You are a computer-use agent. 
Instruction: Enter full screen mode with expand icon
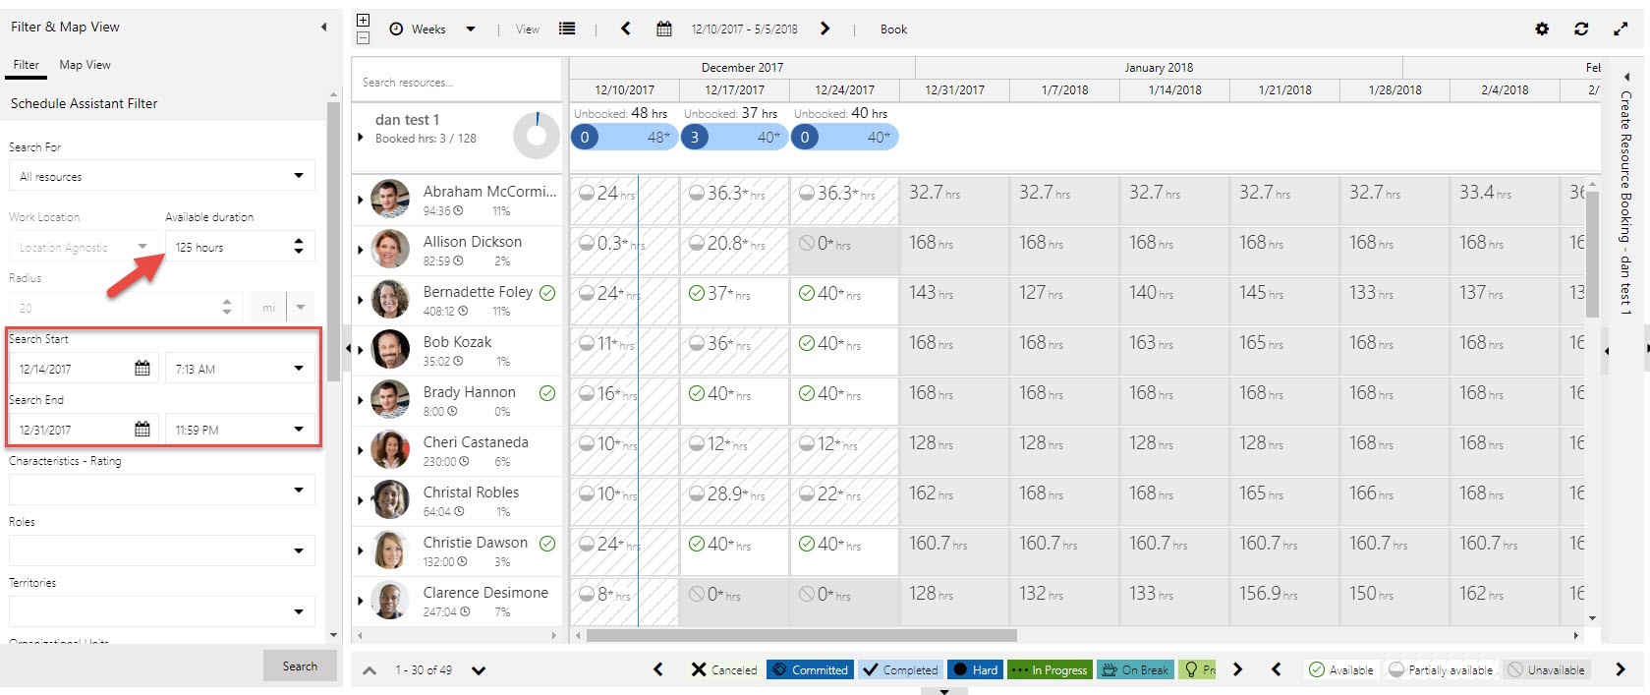(1621, 29)
